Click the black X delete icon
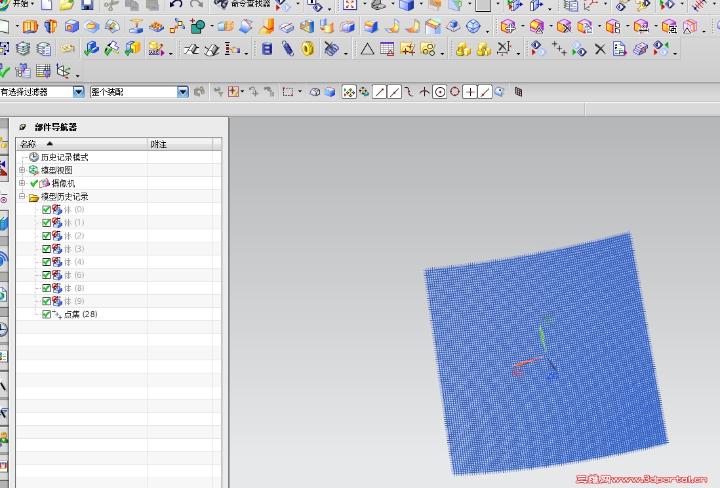This screenshot has width=720, height=488. click(600, 48)
